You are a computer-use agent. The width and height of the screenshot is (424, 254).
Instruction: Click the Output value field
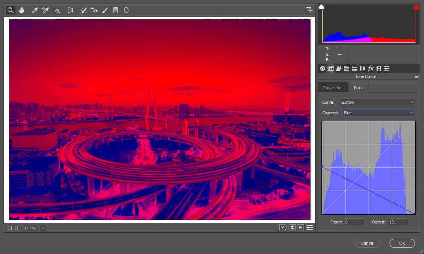tap(398, 222)
